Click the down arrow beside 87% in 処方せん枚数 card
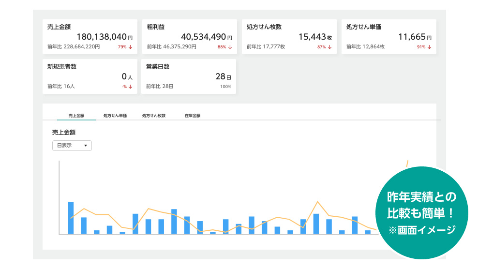 330,47
